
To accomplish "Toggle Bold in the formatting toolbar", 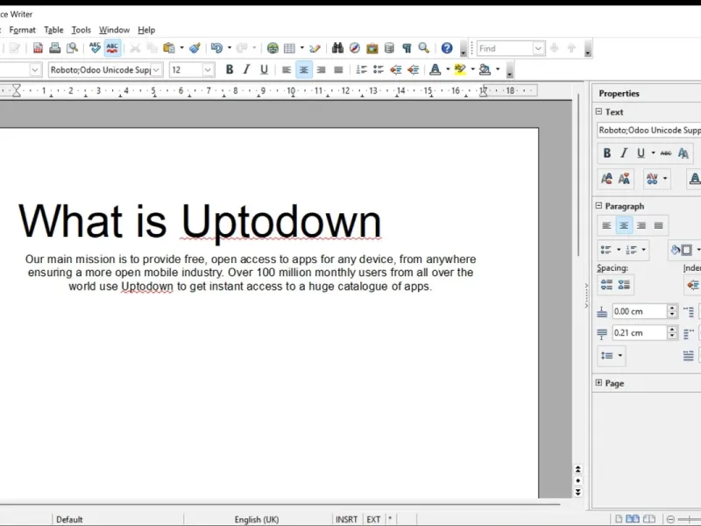I will click(x=230, y=70).
